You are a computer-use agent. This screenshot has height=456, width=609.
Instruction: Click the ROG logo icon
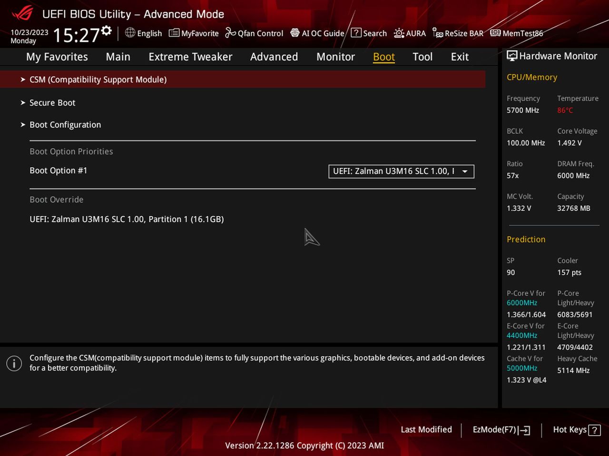pos(22,13)
